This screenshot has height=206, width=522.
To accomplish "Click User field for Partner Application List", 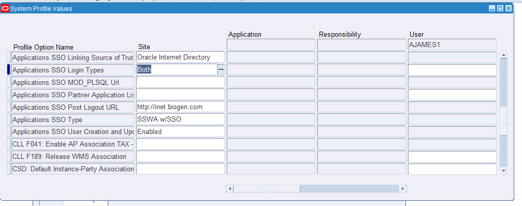I will 452,95.
